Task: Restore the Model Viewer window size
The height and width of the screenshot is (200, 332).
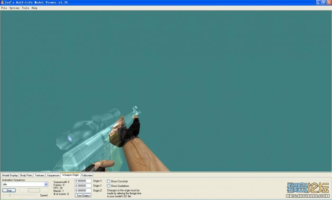Action: pyautogui.click(x=324, y=2)
